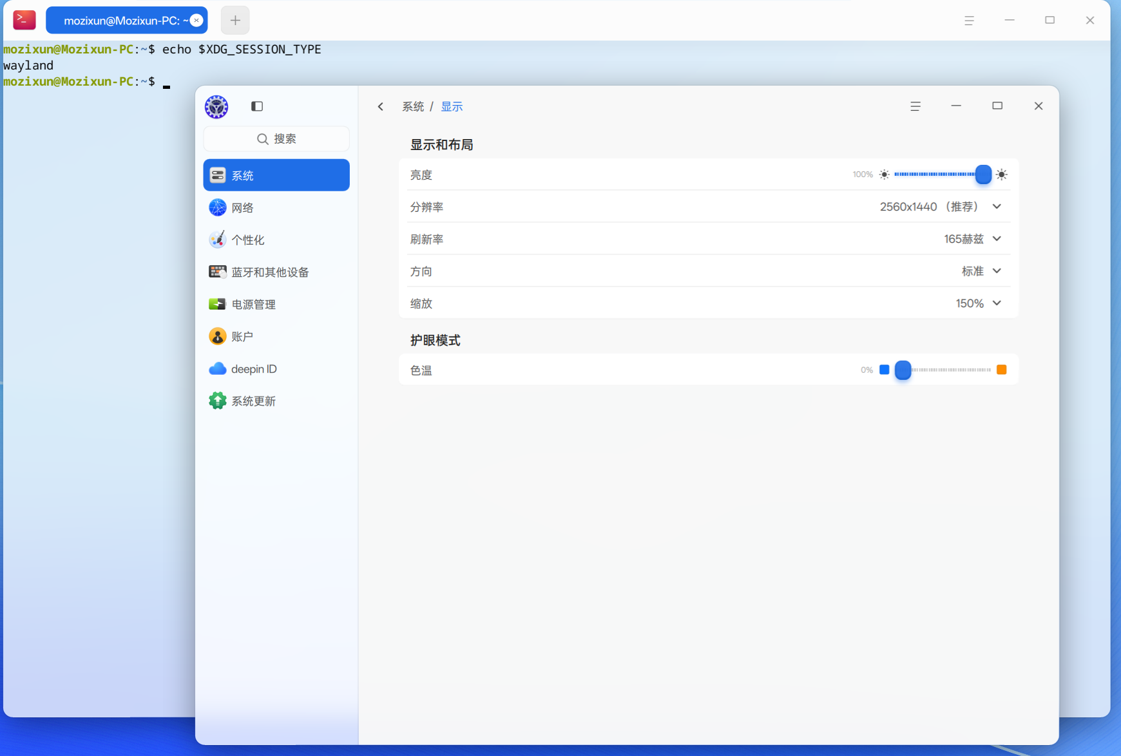Close the mozixun@Mozixun-PC terminal tab

pyautogui.click(x=196, y=21)
